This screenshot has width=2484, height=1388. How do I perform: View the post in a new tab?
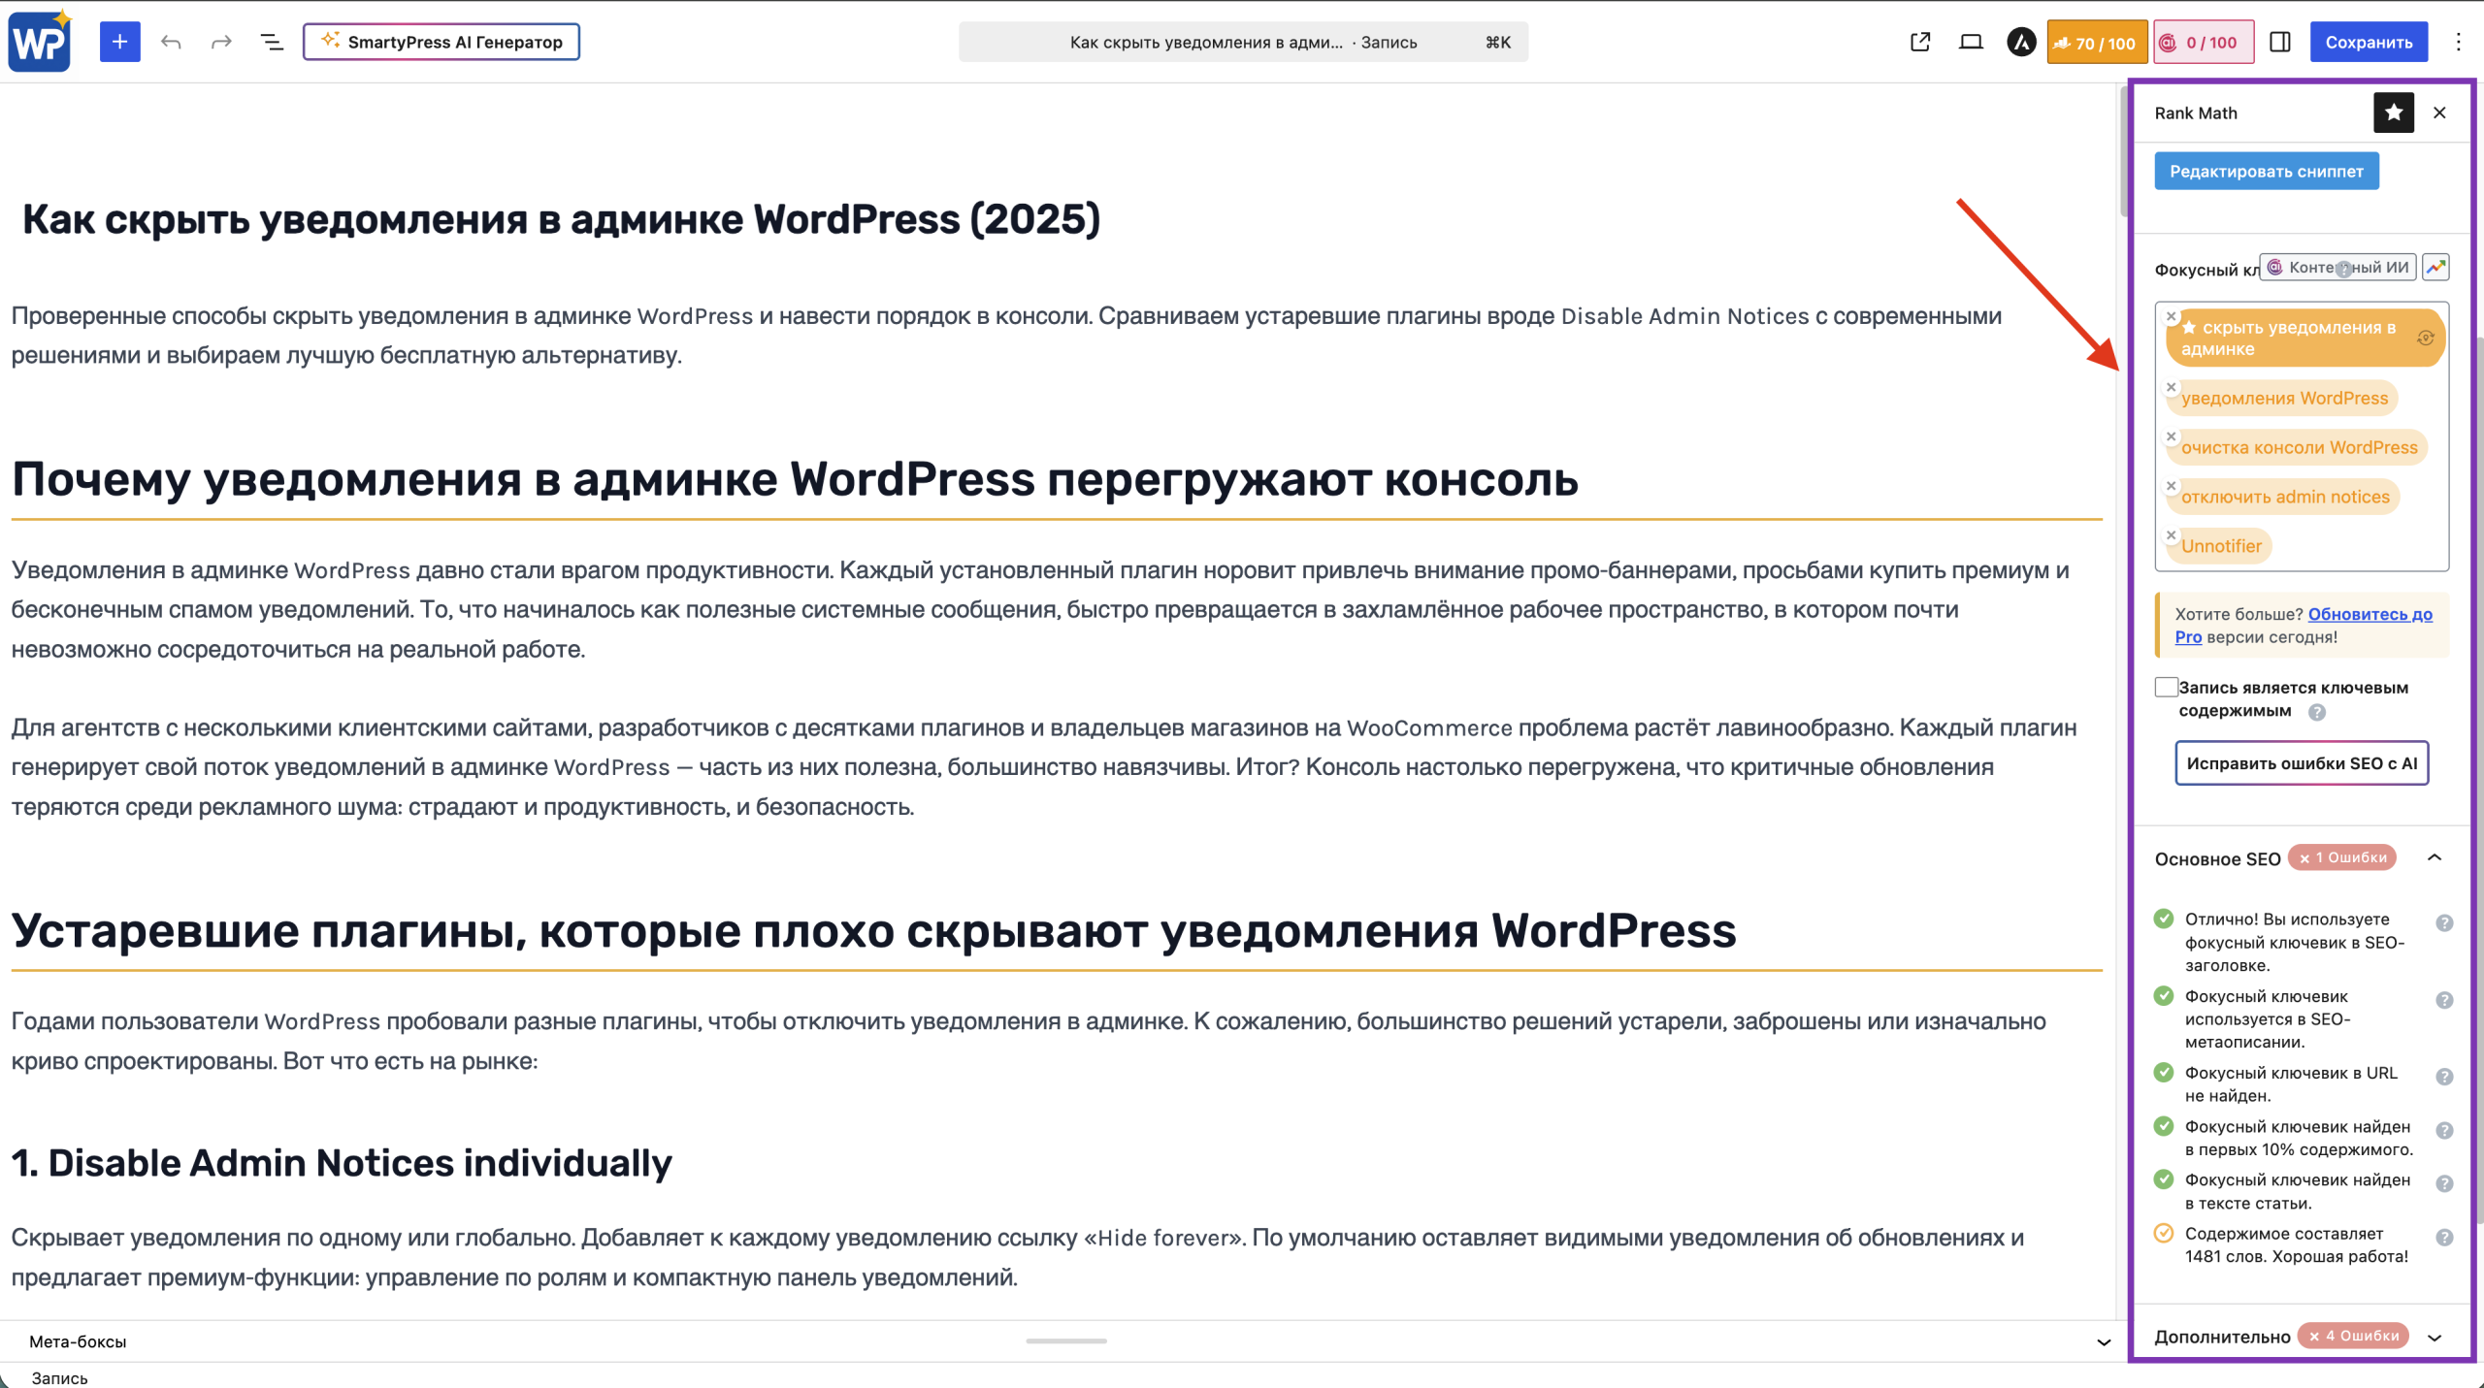pyautogui.click(x=1919, y=42)
